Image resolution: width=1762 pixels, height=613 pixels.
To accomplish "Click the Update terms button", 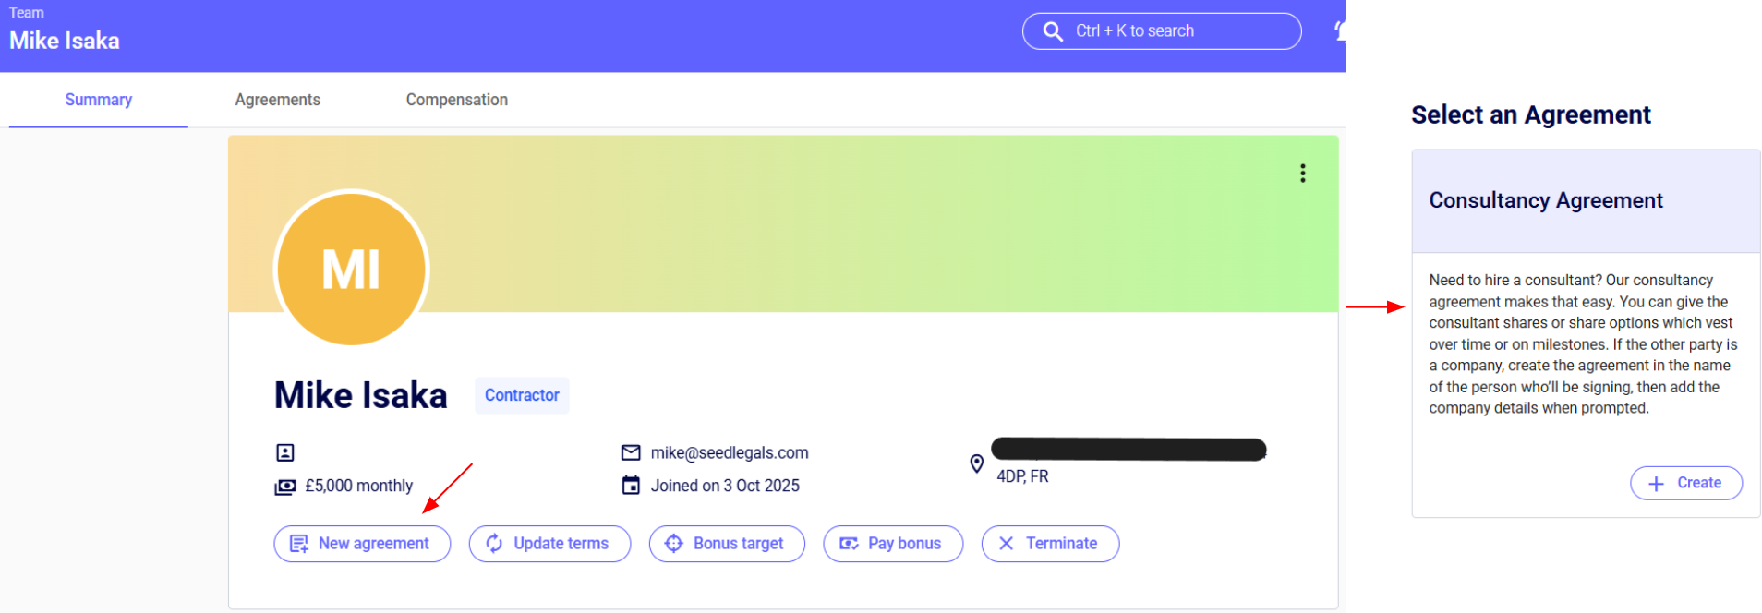I will coord(549,544).
